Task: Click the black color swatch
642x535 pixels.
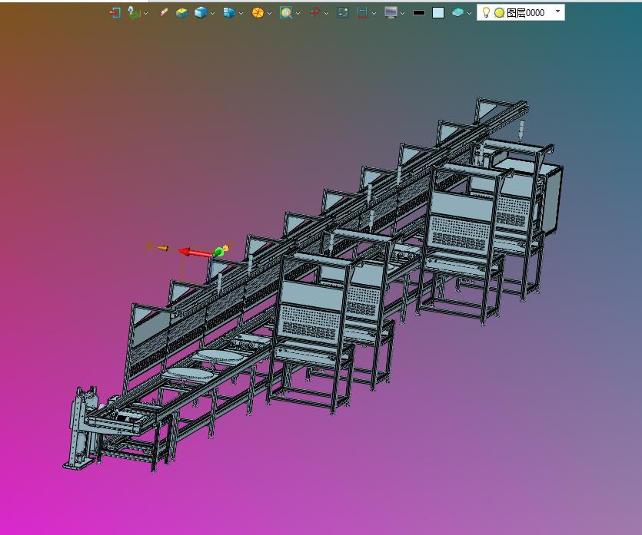Action: point(419,13)
